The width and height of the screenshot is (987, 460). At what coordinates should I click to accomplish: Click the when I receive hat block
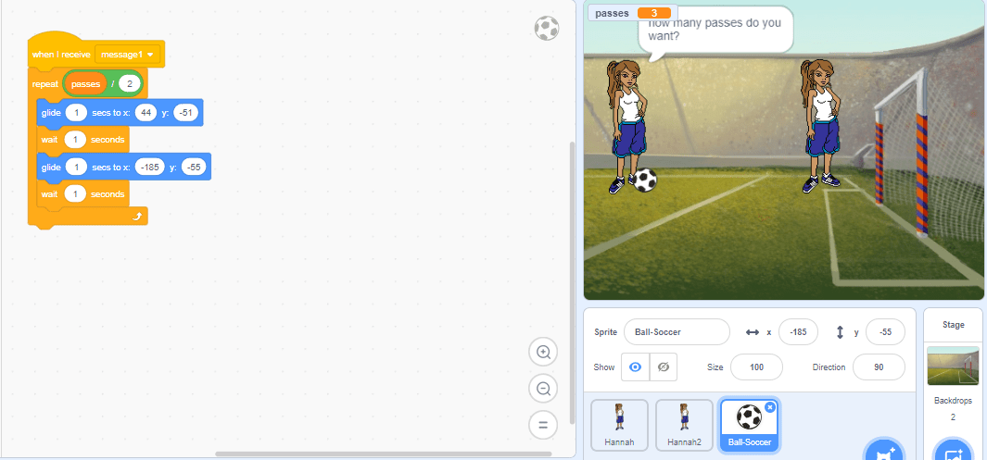[x=61, y=55]
